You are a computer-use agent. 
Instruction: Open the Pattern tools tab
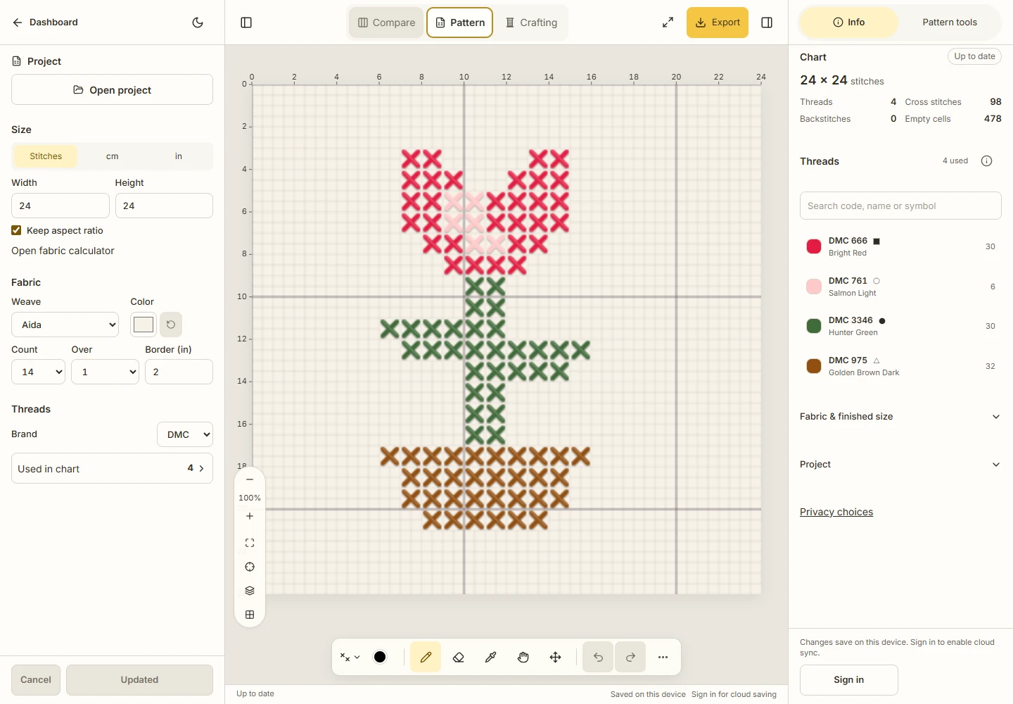point(950,23)
